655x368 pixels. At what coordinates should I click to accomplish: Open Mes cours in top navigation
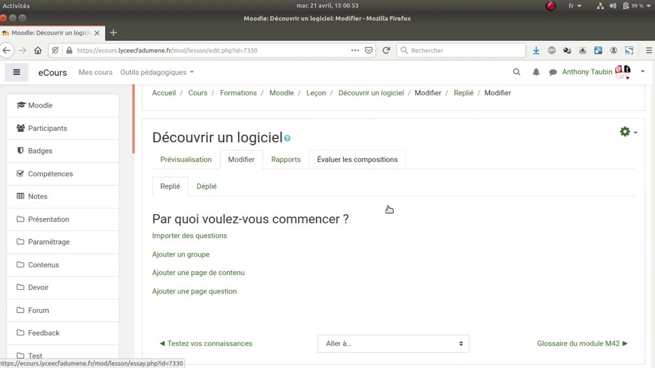[x=96, y=72]
